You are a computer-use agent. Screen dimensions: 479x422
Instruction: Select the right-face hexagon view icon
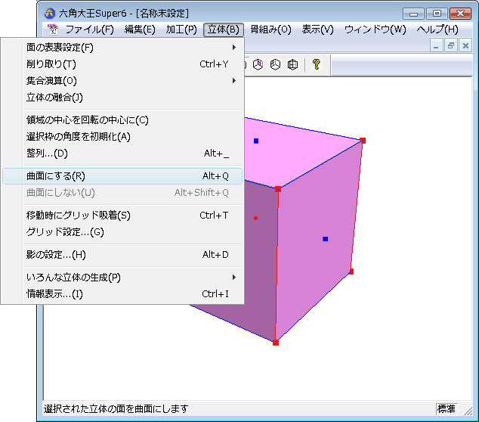tap(258, 64)
